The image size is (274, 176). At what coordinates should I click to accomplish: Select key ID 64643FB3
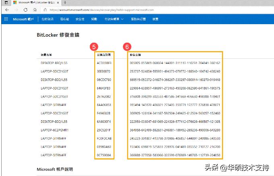coord(104,88)
